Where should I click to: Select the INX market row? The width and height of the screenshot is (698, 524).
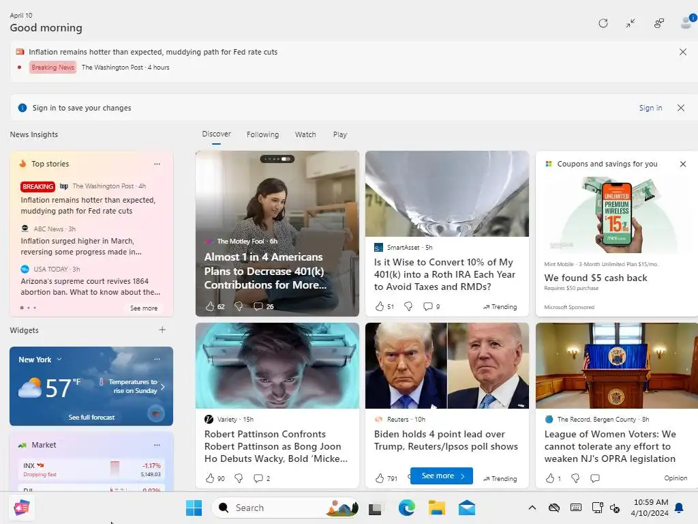tap(92, 469)
